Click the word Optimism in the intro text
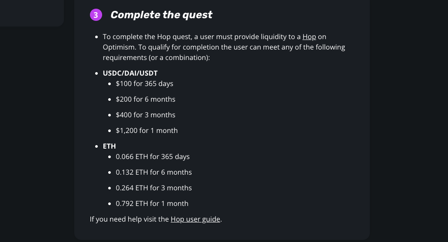The image size is (448, 242). click(x=119, y=47)
